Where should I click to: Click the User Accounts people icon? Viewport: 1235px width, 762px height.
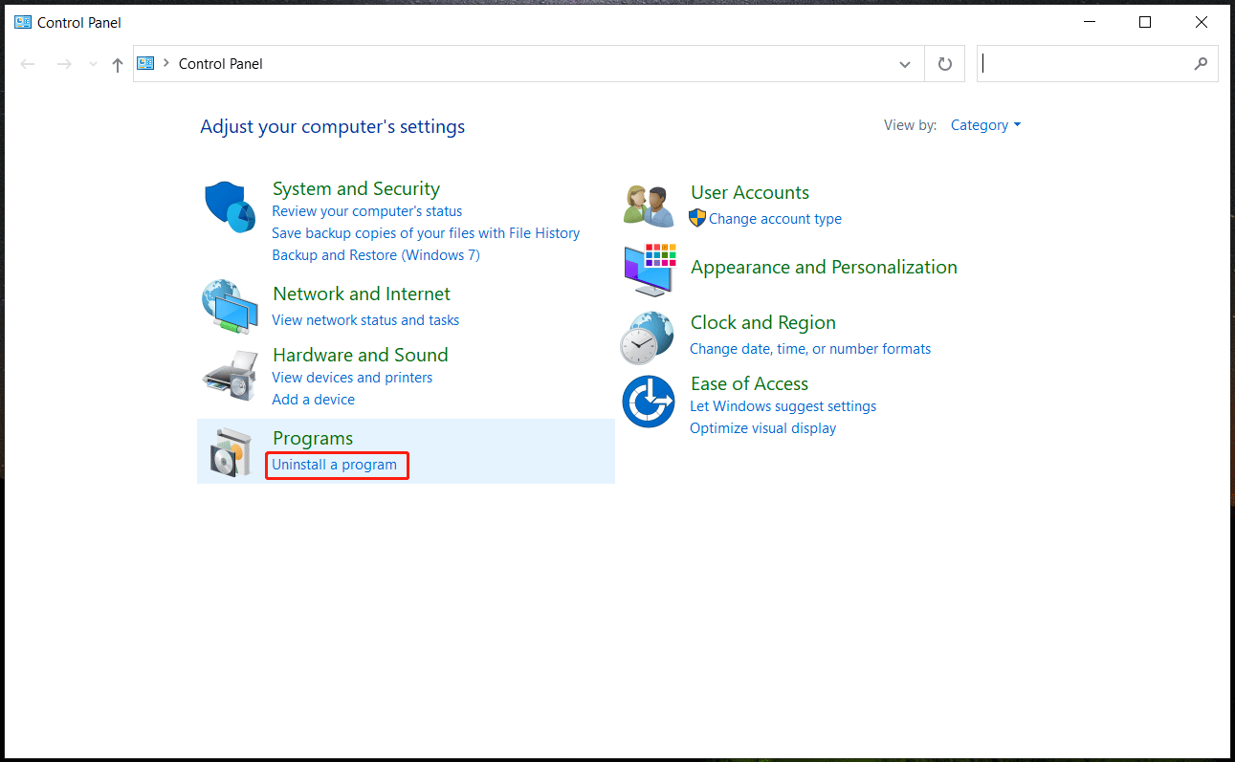[x=648, y=206]
